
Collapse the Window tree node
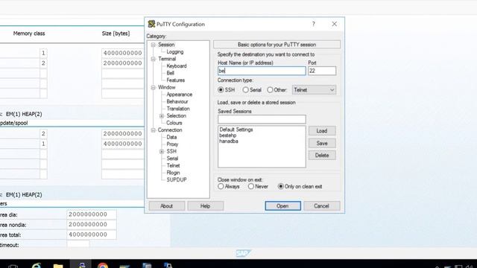(x=154, y=88)
